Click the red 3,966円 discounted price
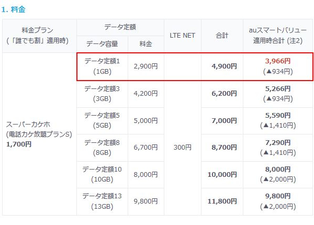 [x=278, y=61]
